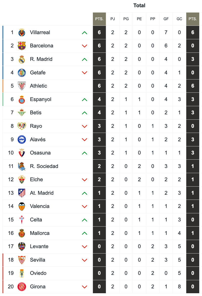Click the PJ column header
202x296 pixels.
(113, 19)
